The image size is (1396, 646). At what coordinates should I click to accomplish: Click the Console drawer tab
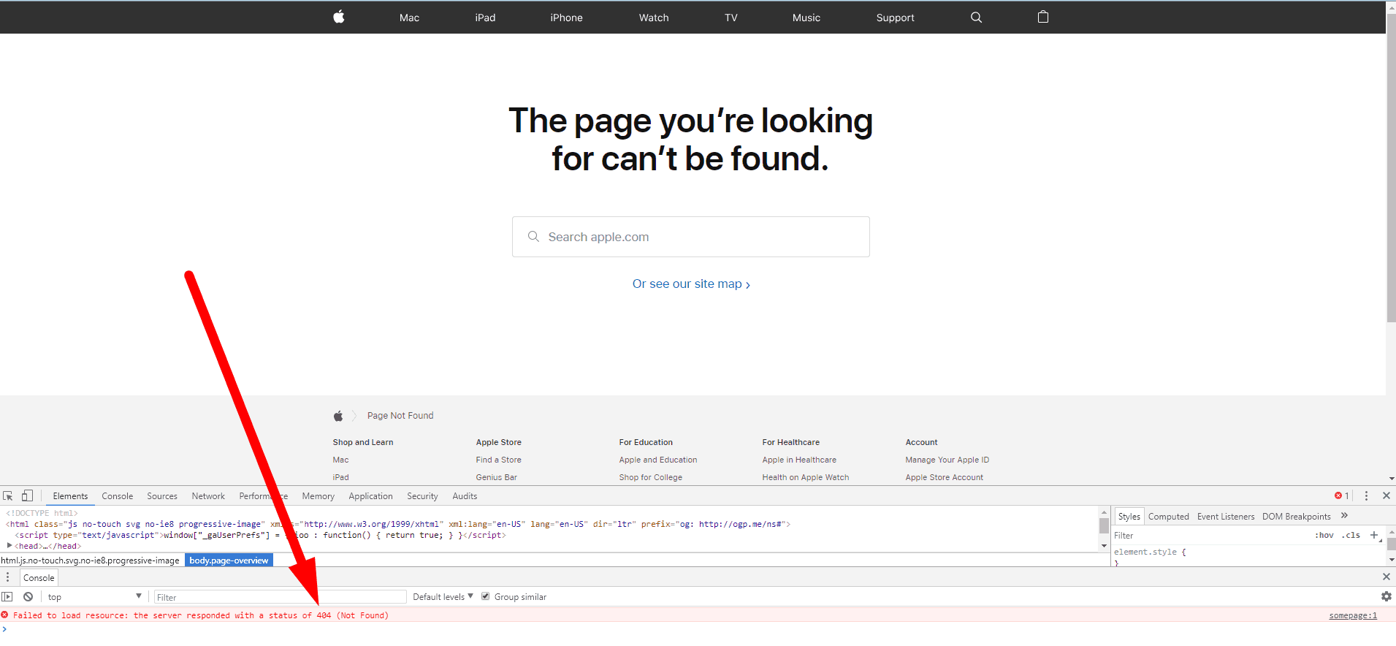39,577
